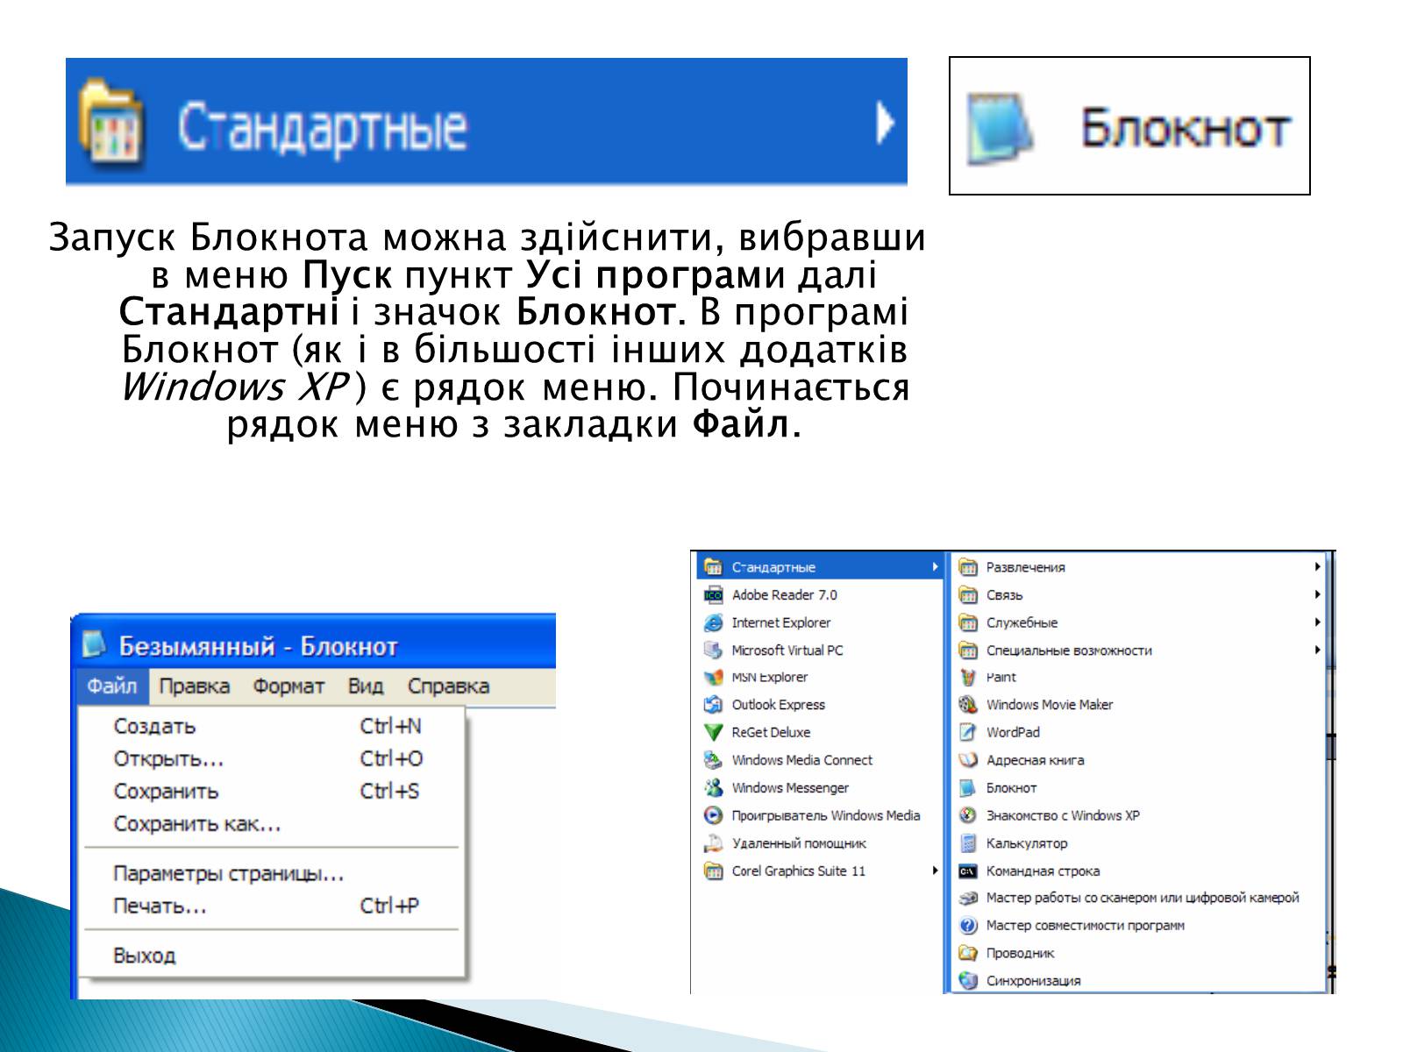This screenshot has height=1052, width=1403.
Task: Click the Служебные folder icon
Action: click(x=968, y=622)
